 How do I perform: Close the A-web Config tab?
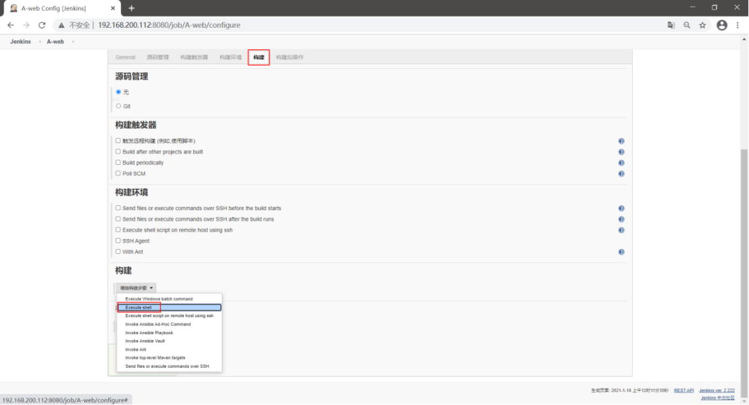pyautogui.click(x=113, y=8)
